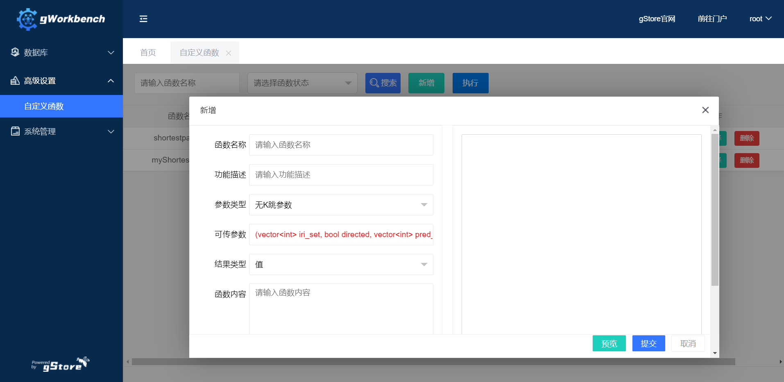Click the system management icon in sidebar
The height and width of the screenshot is (382, 784).
[15, 131]
